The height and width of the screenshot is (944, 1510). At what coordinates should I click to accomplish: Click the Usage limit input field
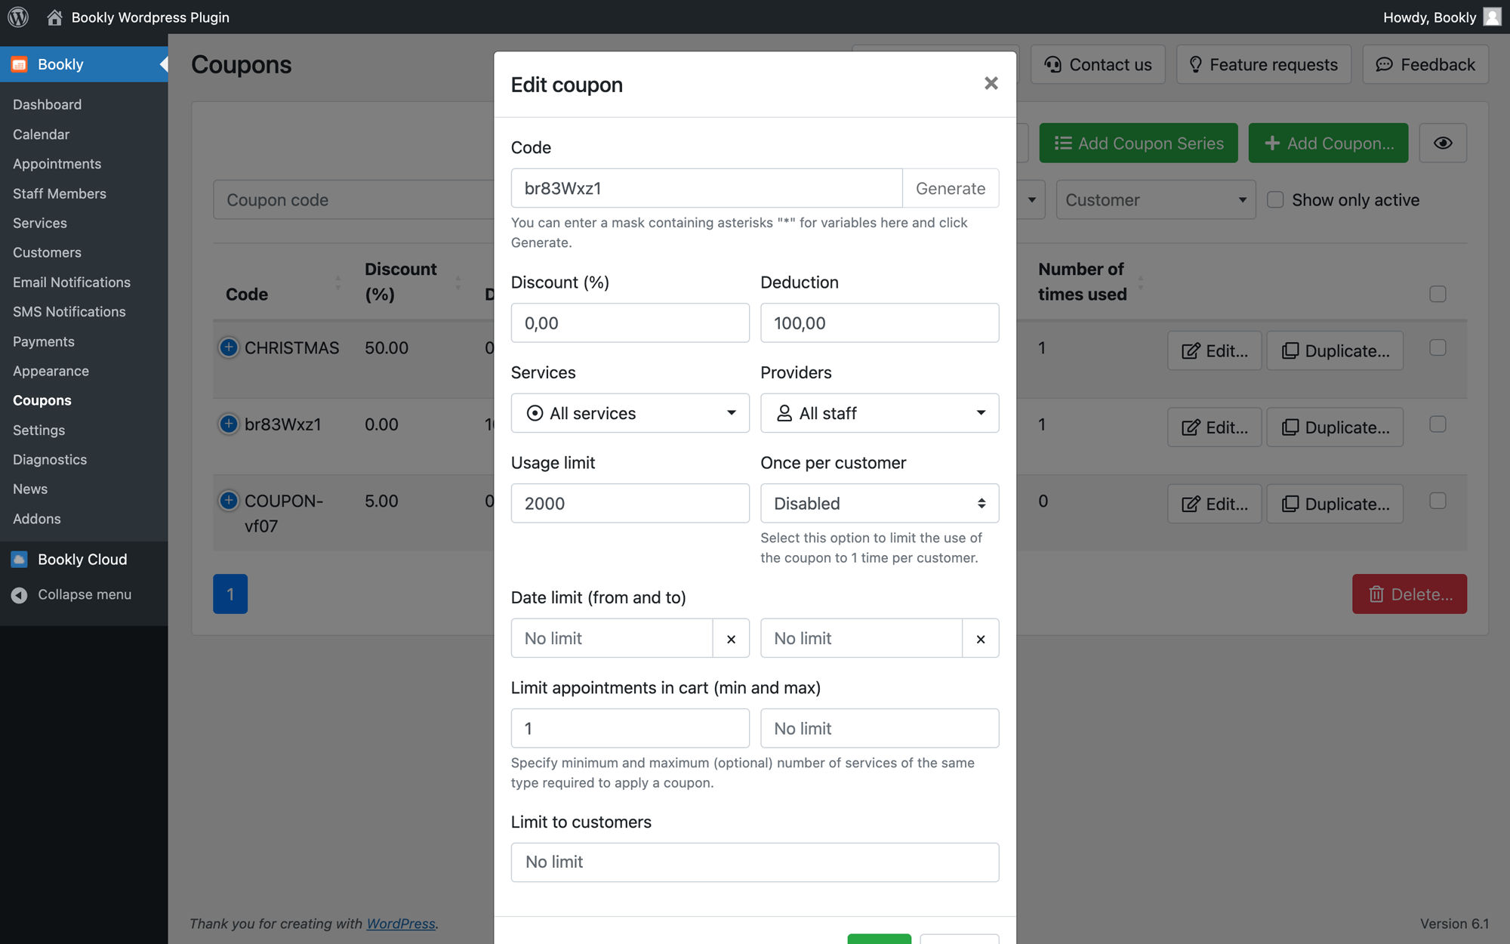(630, 503)
